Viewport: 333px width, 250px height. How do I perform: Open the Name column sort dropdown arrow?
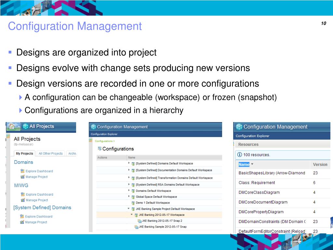pyautogui.click(x=252, y=164)
